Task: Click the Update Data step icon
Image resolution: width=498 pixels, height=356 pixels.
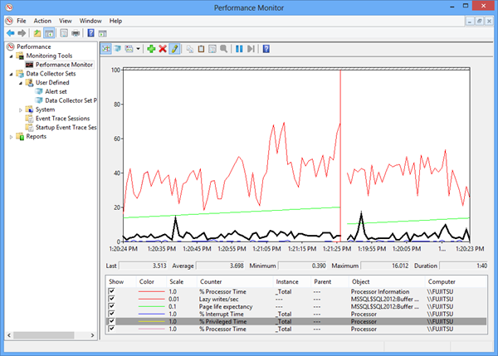Action: tap(251, 49)
